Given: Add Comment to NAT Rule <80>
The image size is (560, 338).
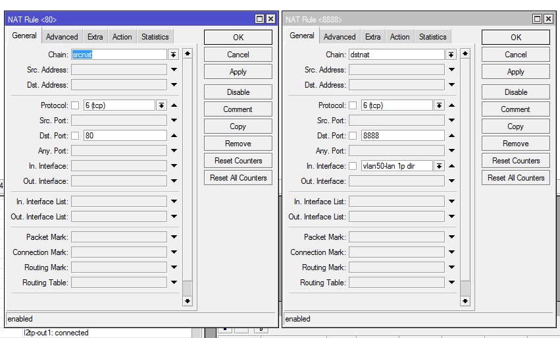Looking at the screenshot, I should (x=238, y=109).
